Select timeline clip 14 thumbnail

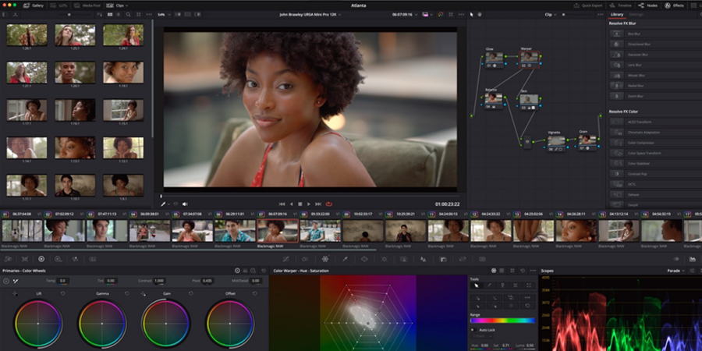[x=576, y=231]
